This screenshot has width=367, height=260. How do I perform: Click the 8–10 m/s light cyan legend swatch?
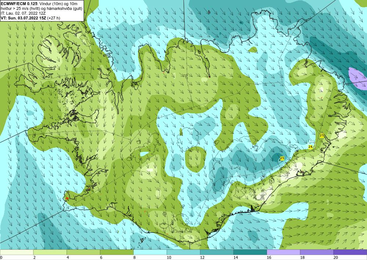(150, 252)
